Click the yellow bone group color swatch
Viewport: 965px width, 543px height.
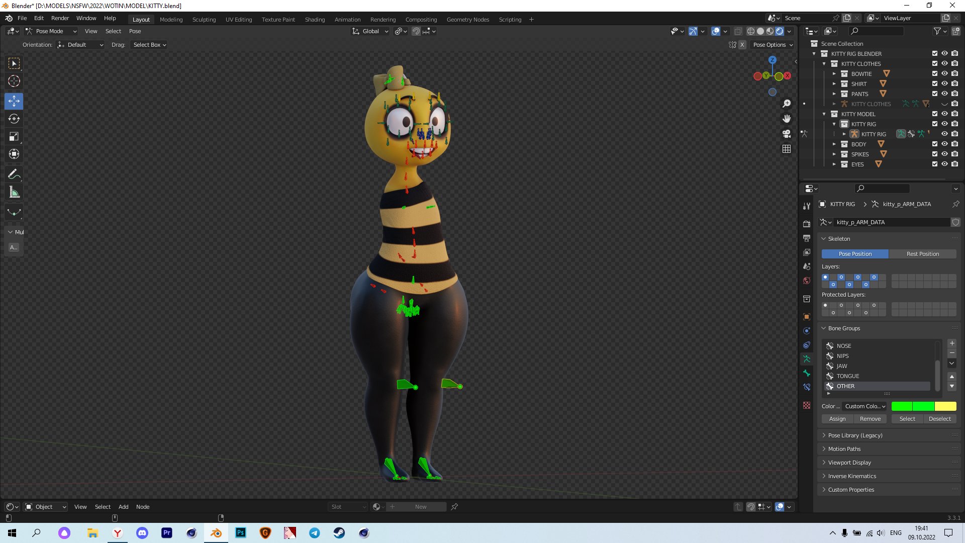[x=945, y=406]
